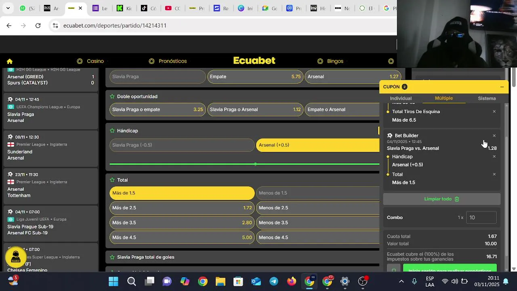Open Outlook from the taskbar
The width and height of the screenshot is (517, 291).
coord(256,281)
